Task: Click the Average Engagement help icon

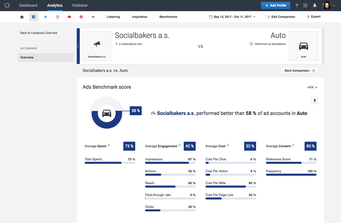Action: (180, 145)
